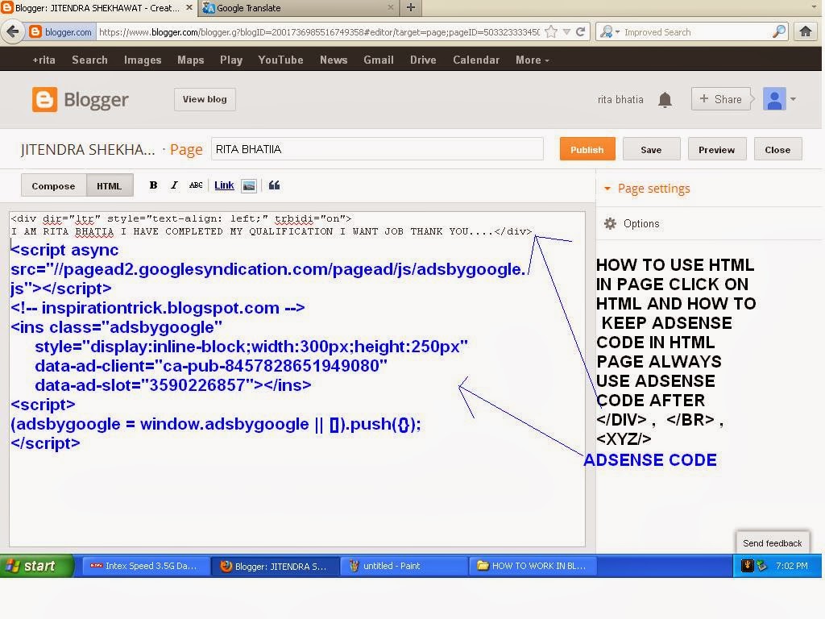Screen dimensions: 825x619
Task: Click the page title field RITA BHATIIA
Action: click(377, 149)
